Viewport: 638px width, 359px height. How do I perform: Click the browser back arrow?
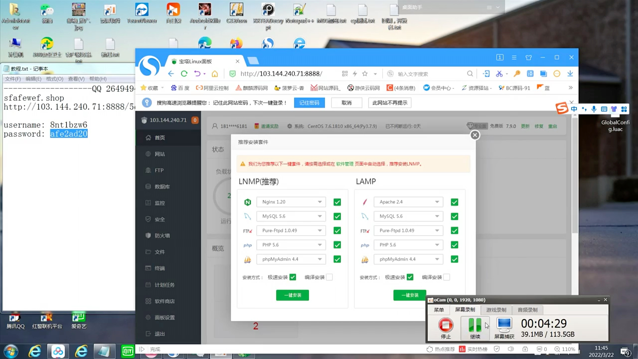pos(171,74)
